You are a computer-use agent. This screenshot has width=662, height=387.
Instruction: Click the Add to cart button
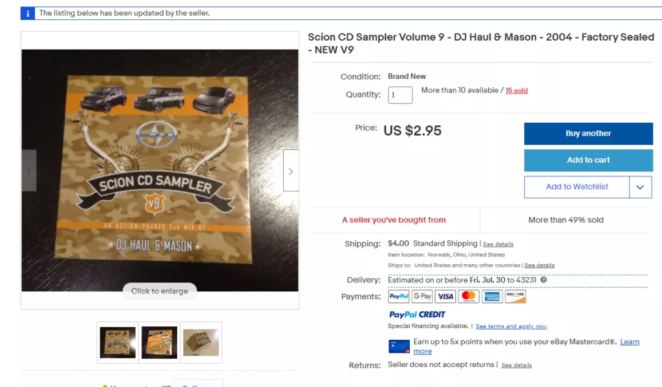coord(588,160)
